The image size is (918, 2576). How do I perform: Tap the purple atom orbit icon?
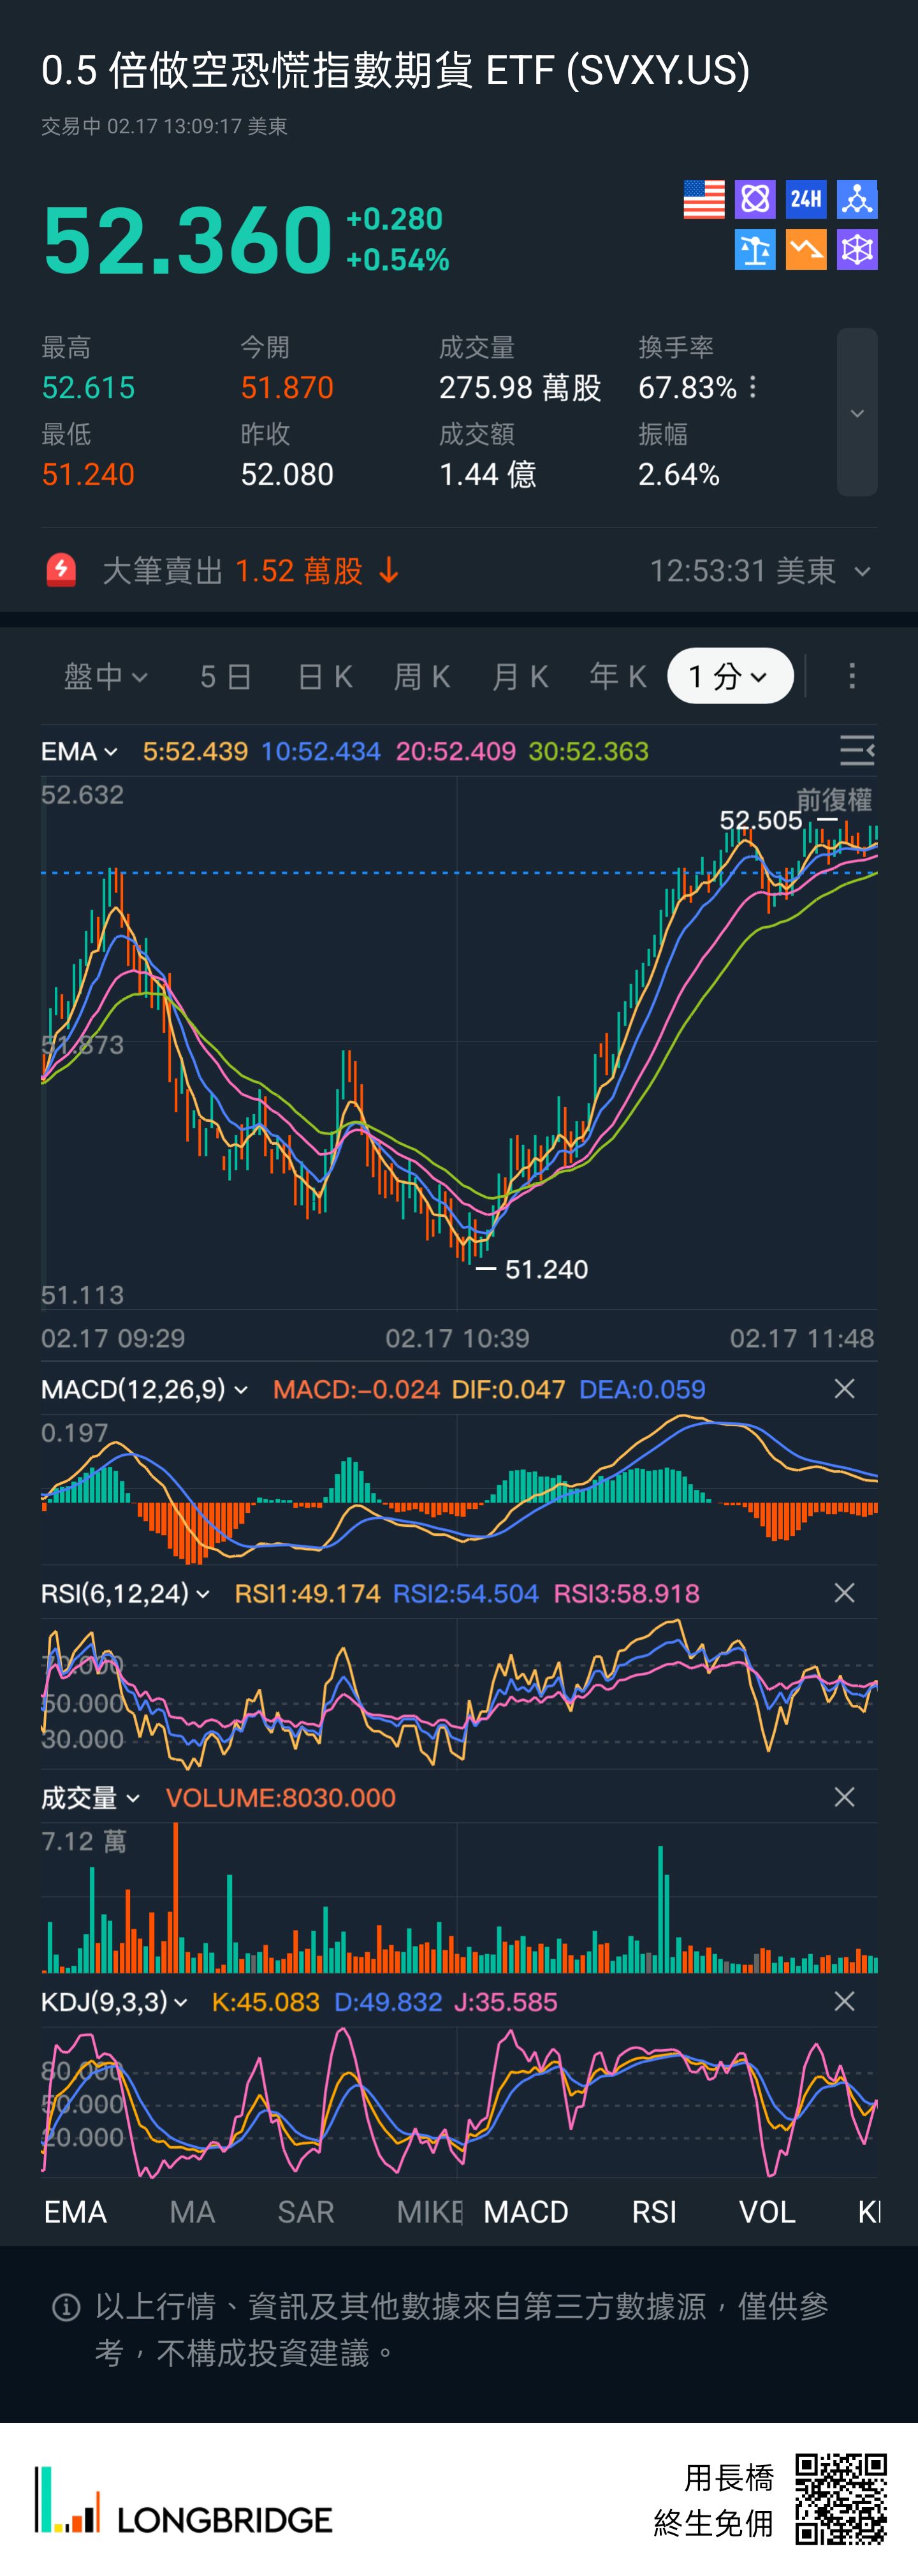(755, 199)
